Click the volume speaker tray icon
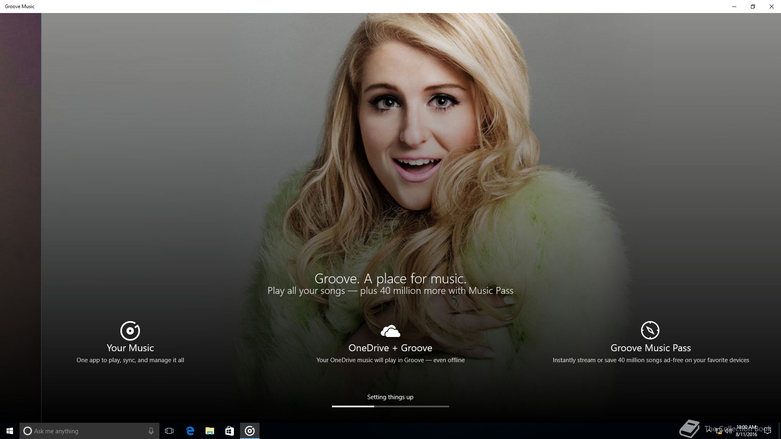This screenshot has height=439, width=781. coord(729,431)
